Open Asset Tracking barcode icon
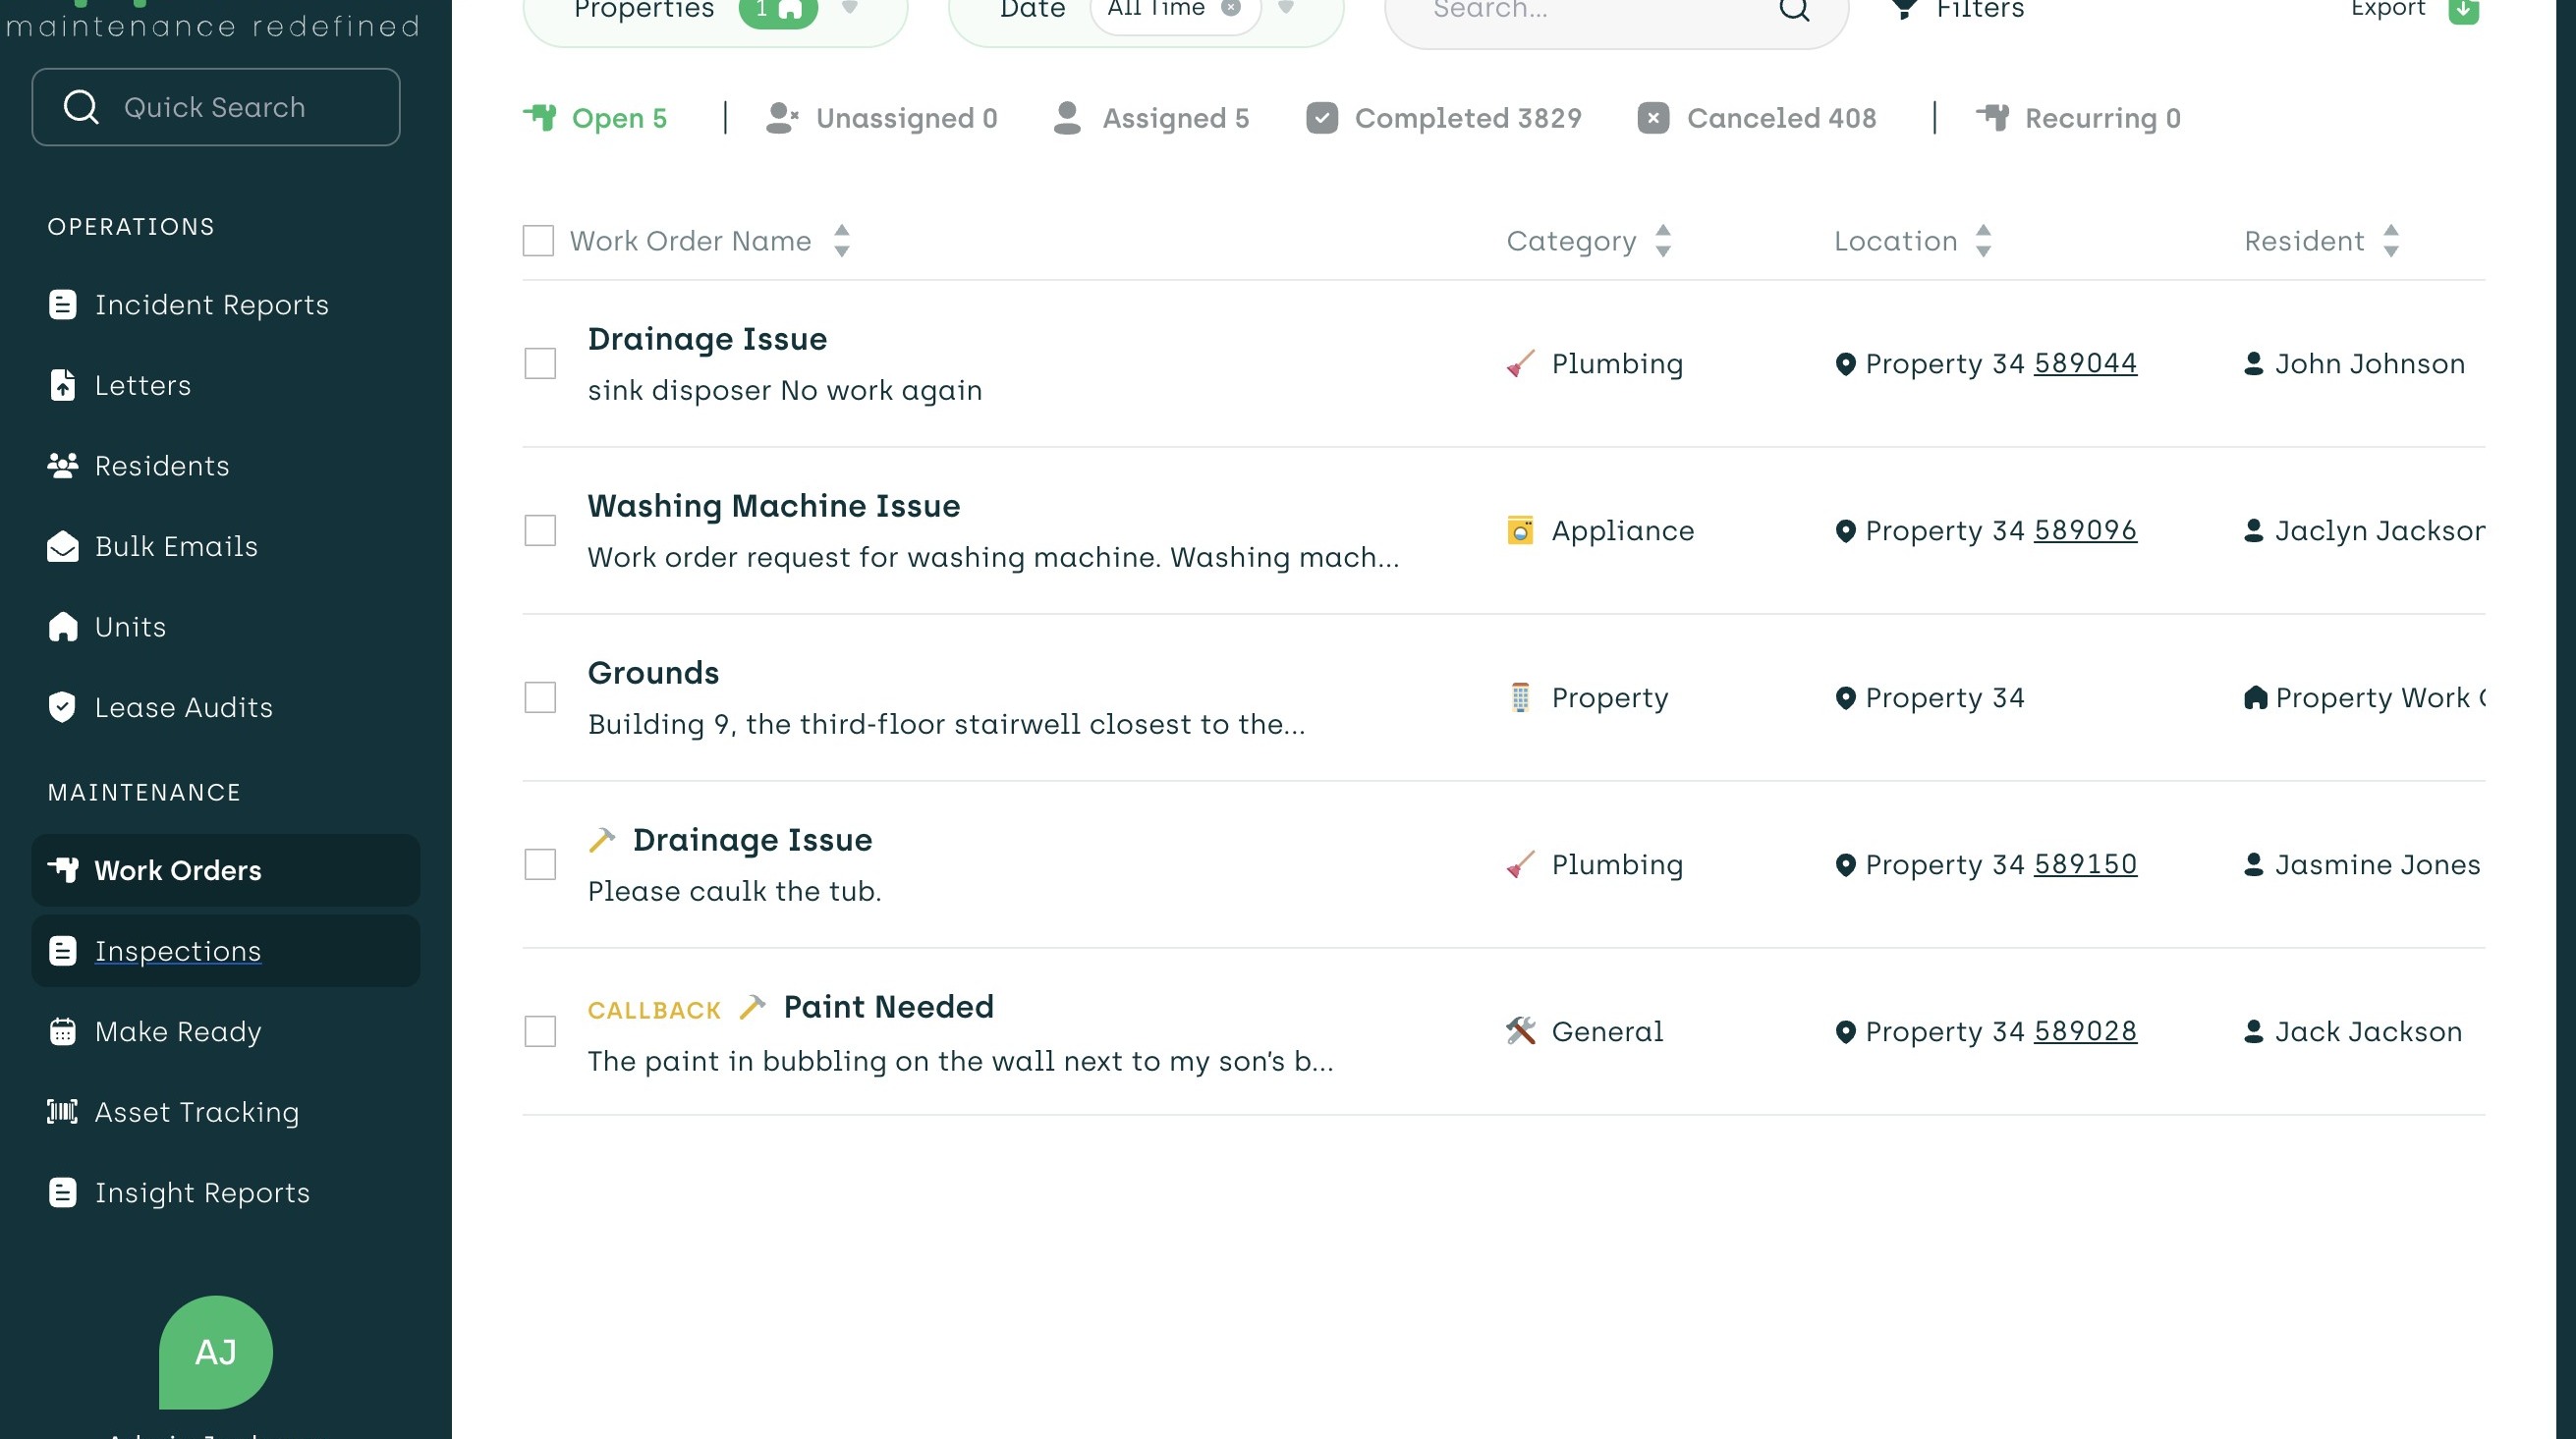2576x1439 pixels. tap(62, 1111)
